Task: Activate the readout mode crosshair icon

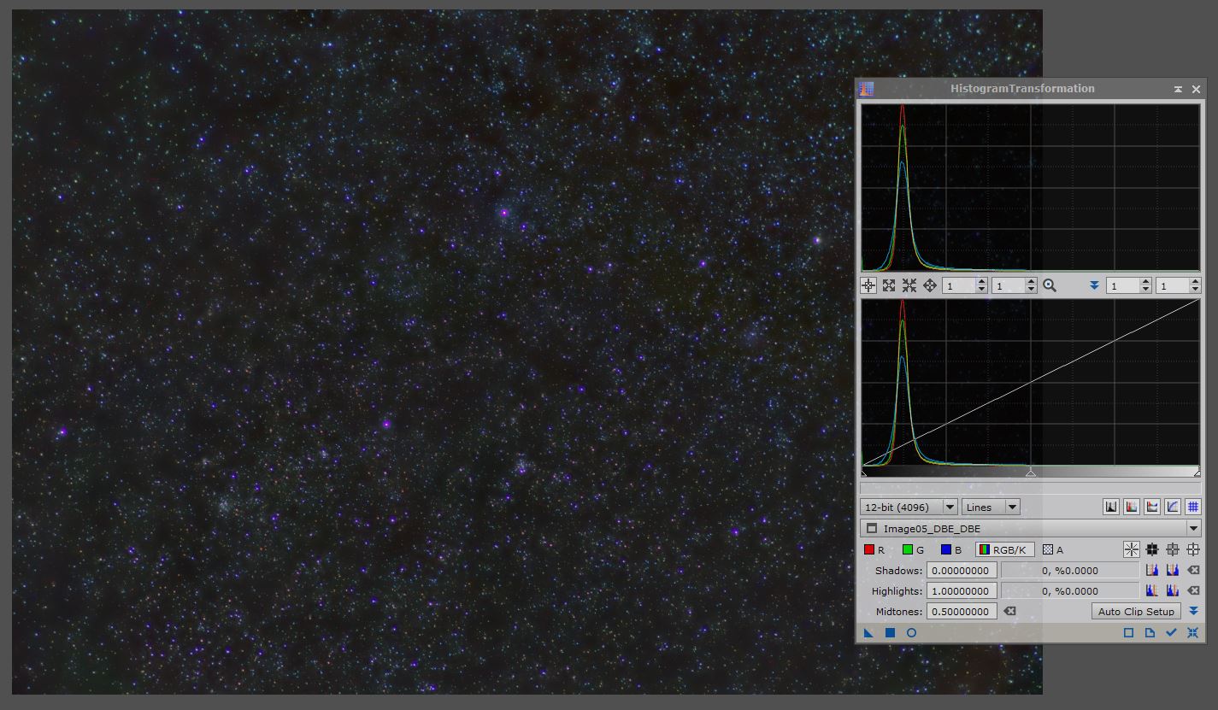Action: click(868, 286)
